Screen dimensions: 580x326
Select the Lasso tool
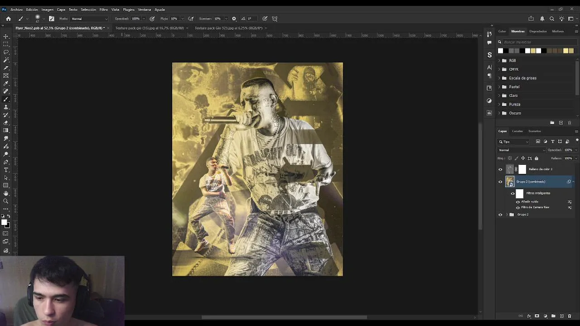pyautogui.click(x=6, y=52)
